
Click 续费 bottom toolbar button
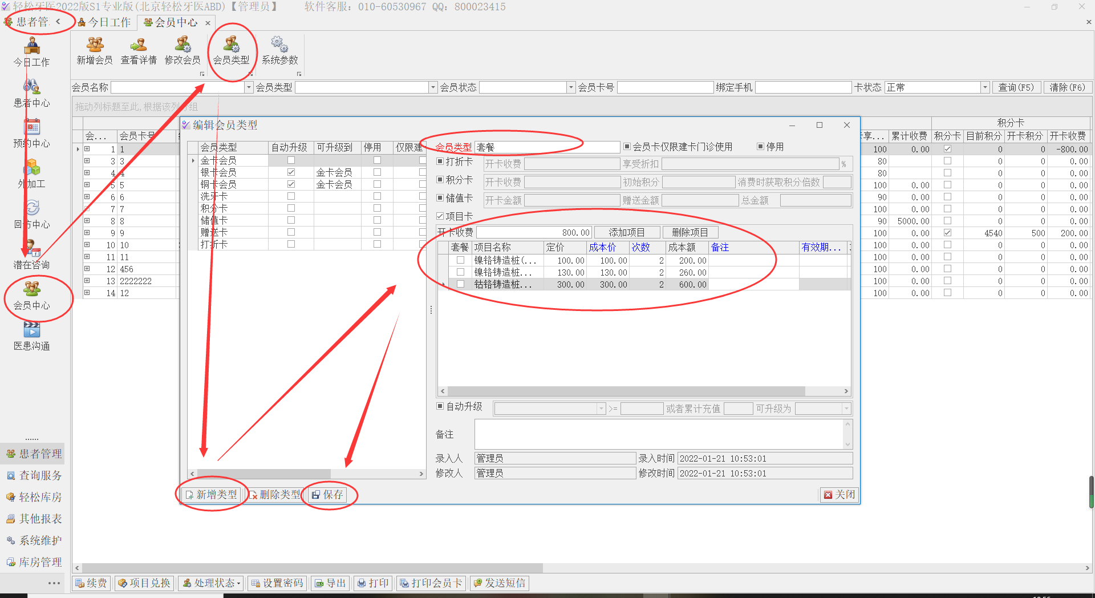[x=92, y=583]
